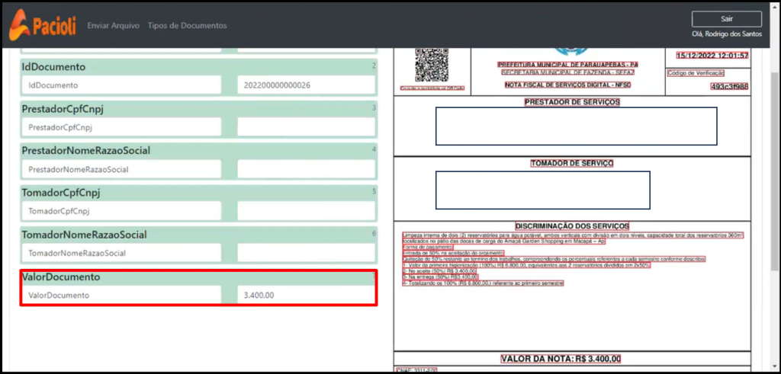Click the verification code 493c3f988
Screen dimensions: 781x374
click(x=729, y=87)
